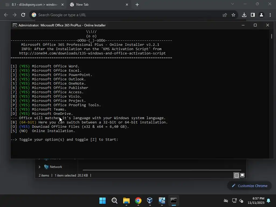This screenshot has height=207, width=276.
Task: Open Google Chrome from taskbar
Action: [x=138, y=201]
